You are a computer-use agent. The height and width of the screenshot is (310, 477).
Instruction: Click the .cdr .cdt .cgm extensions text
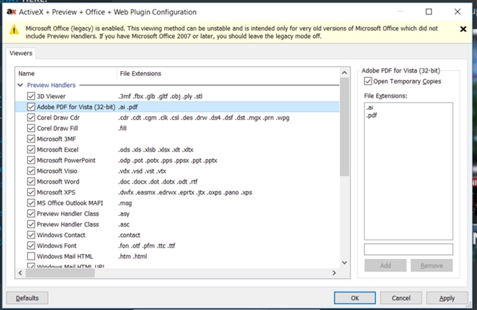tap(203, 117)
